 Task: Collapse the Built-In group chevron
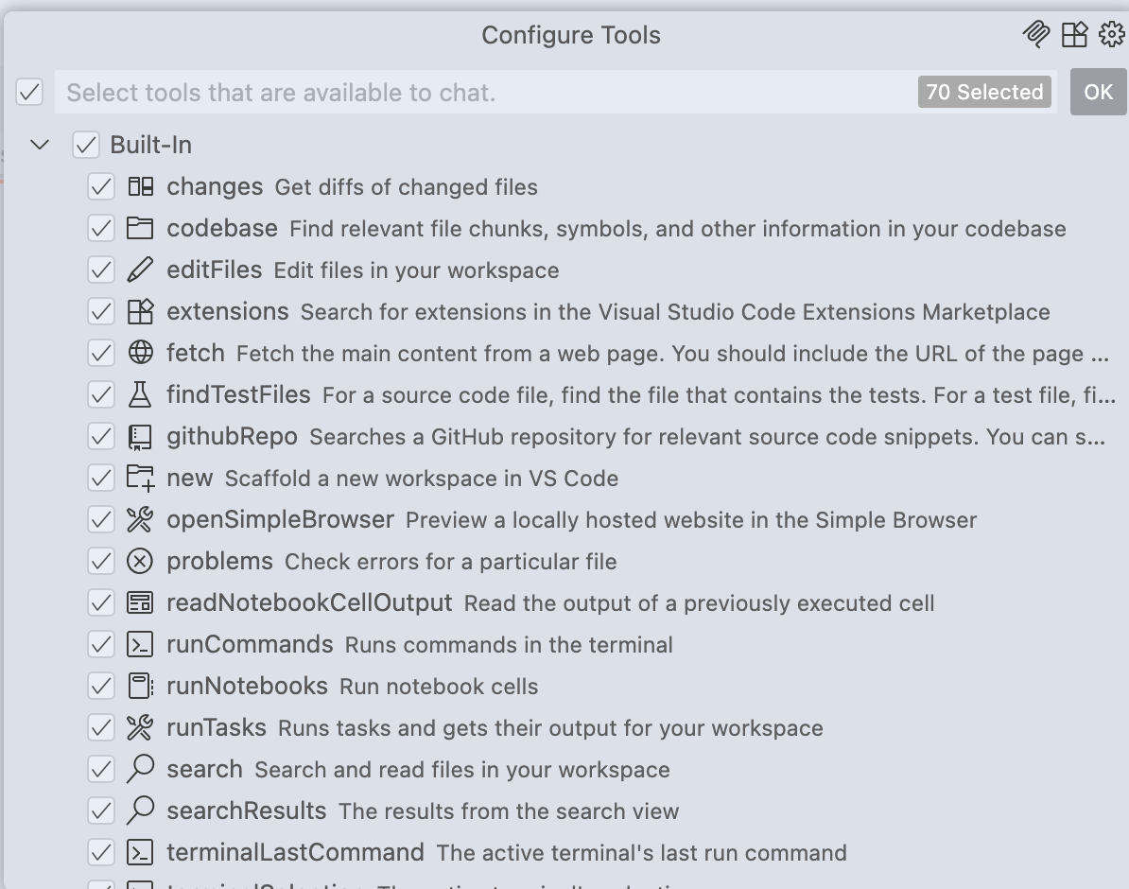[41, 145]
